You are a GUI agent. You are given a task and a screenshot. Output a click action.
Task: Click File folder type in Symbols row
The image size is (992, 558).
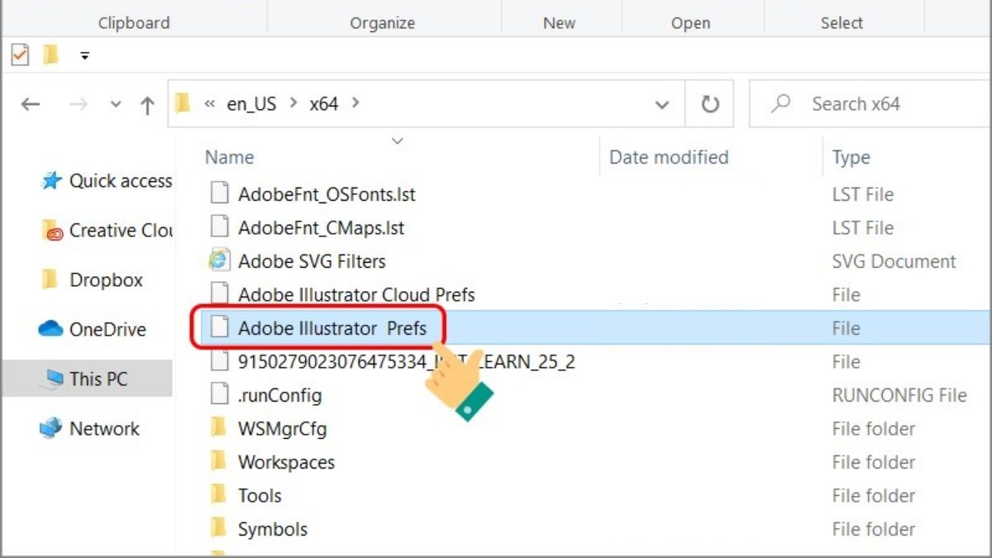tap(874, 529)
